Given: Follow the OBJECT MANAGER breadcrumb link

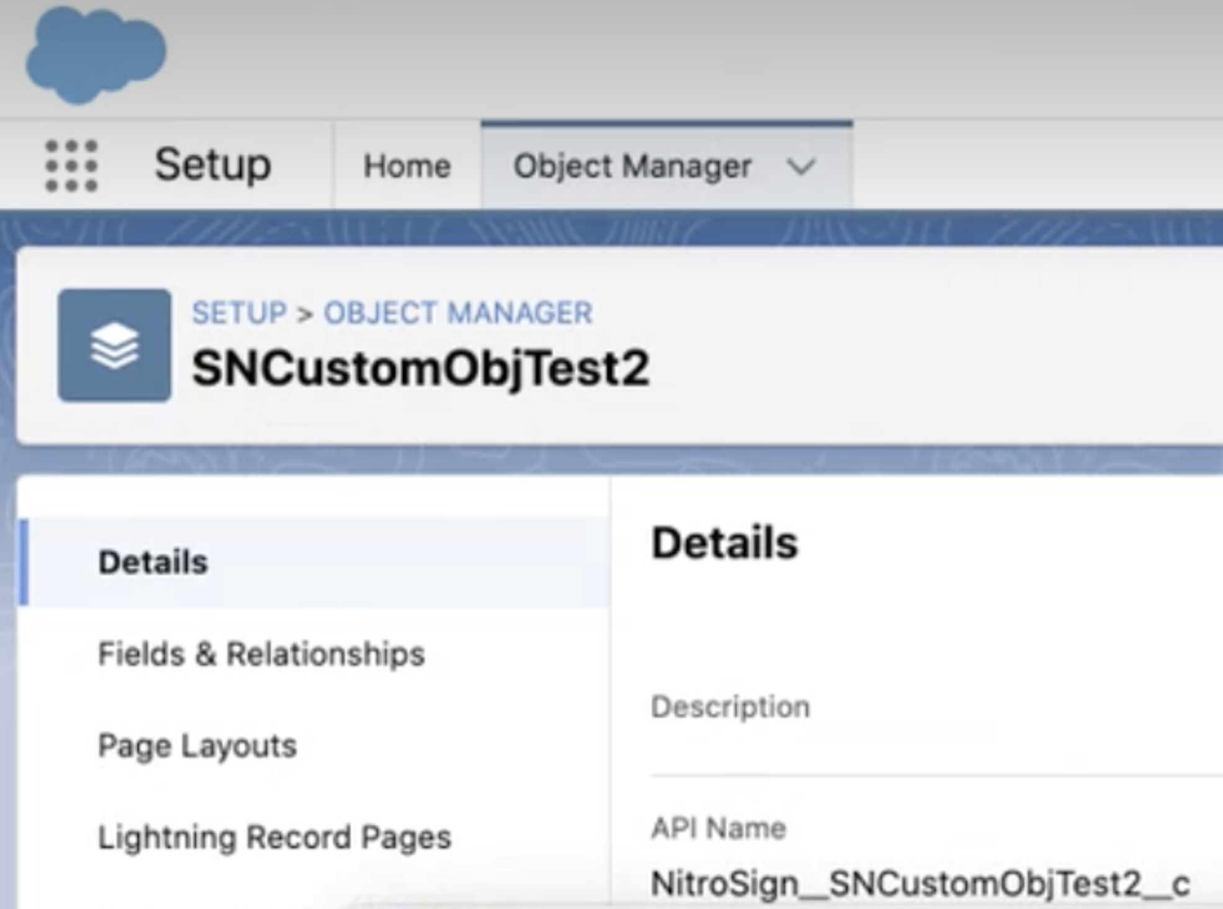Looking at the screenshot, I should click(x=458, y=312).
